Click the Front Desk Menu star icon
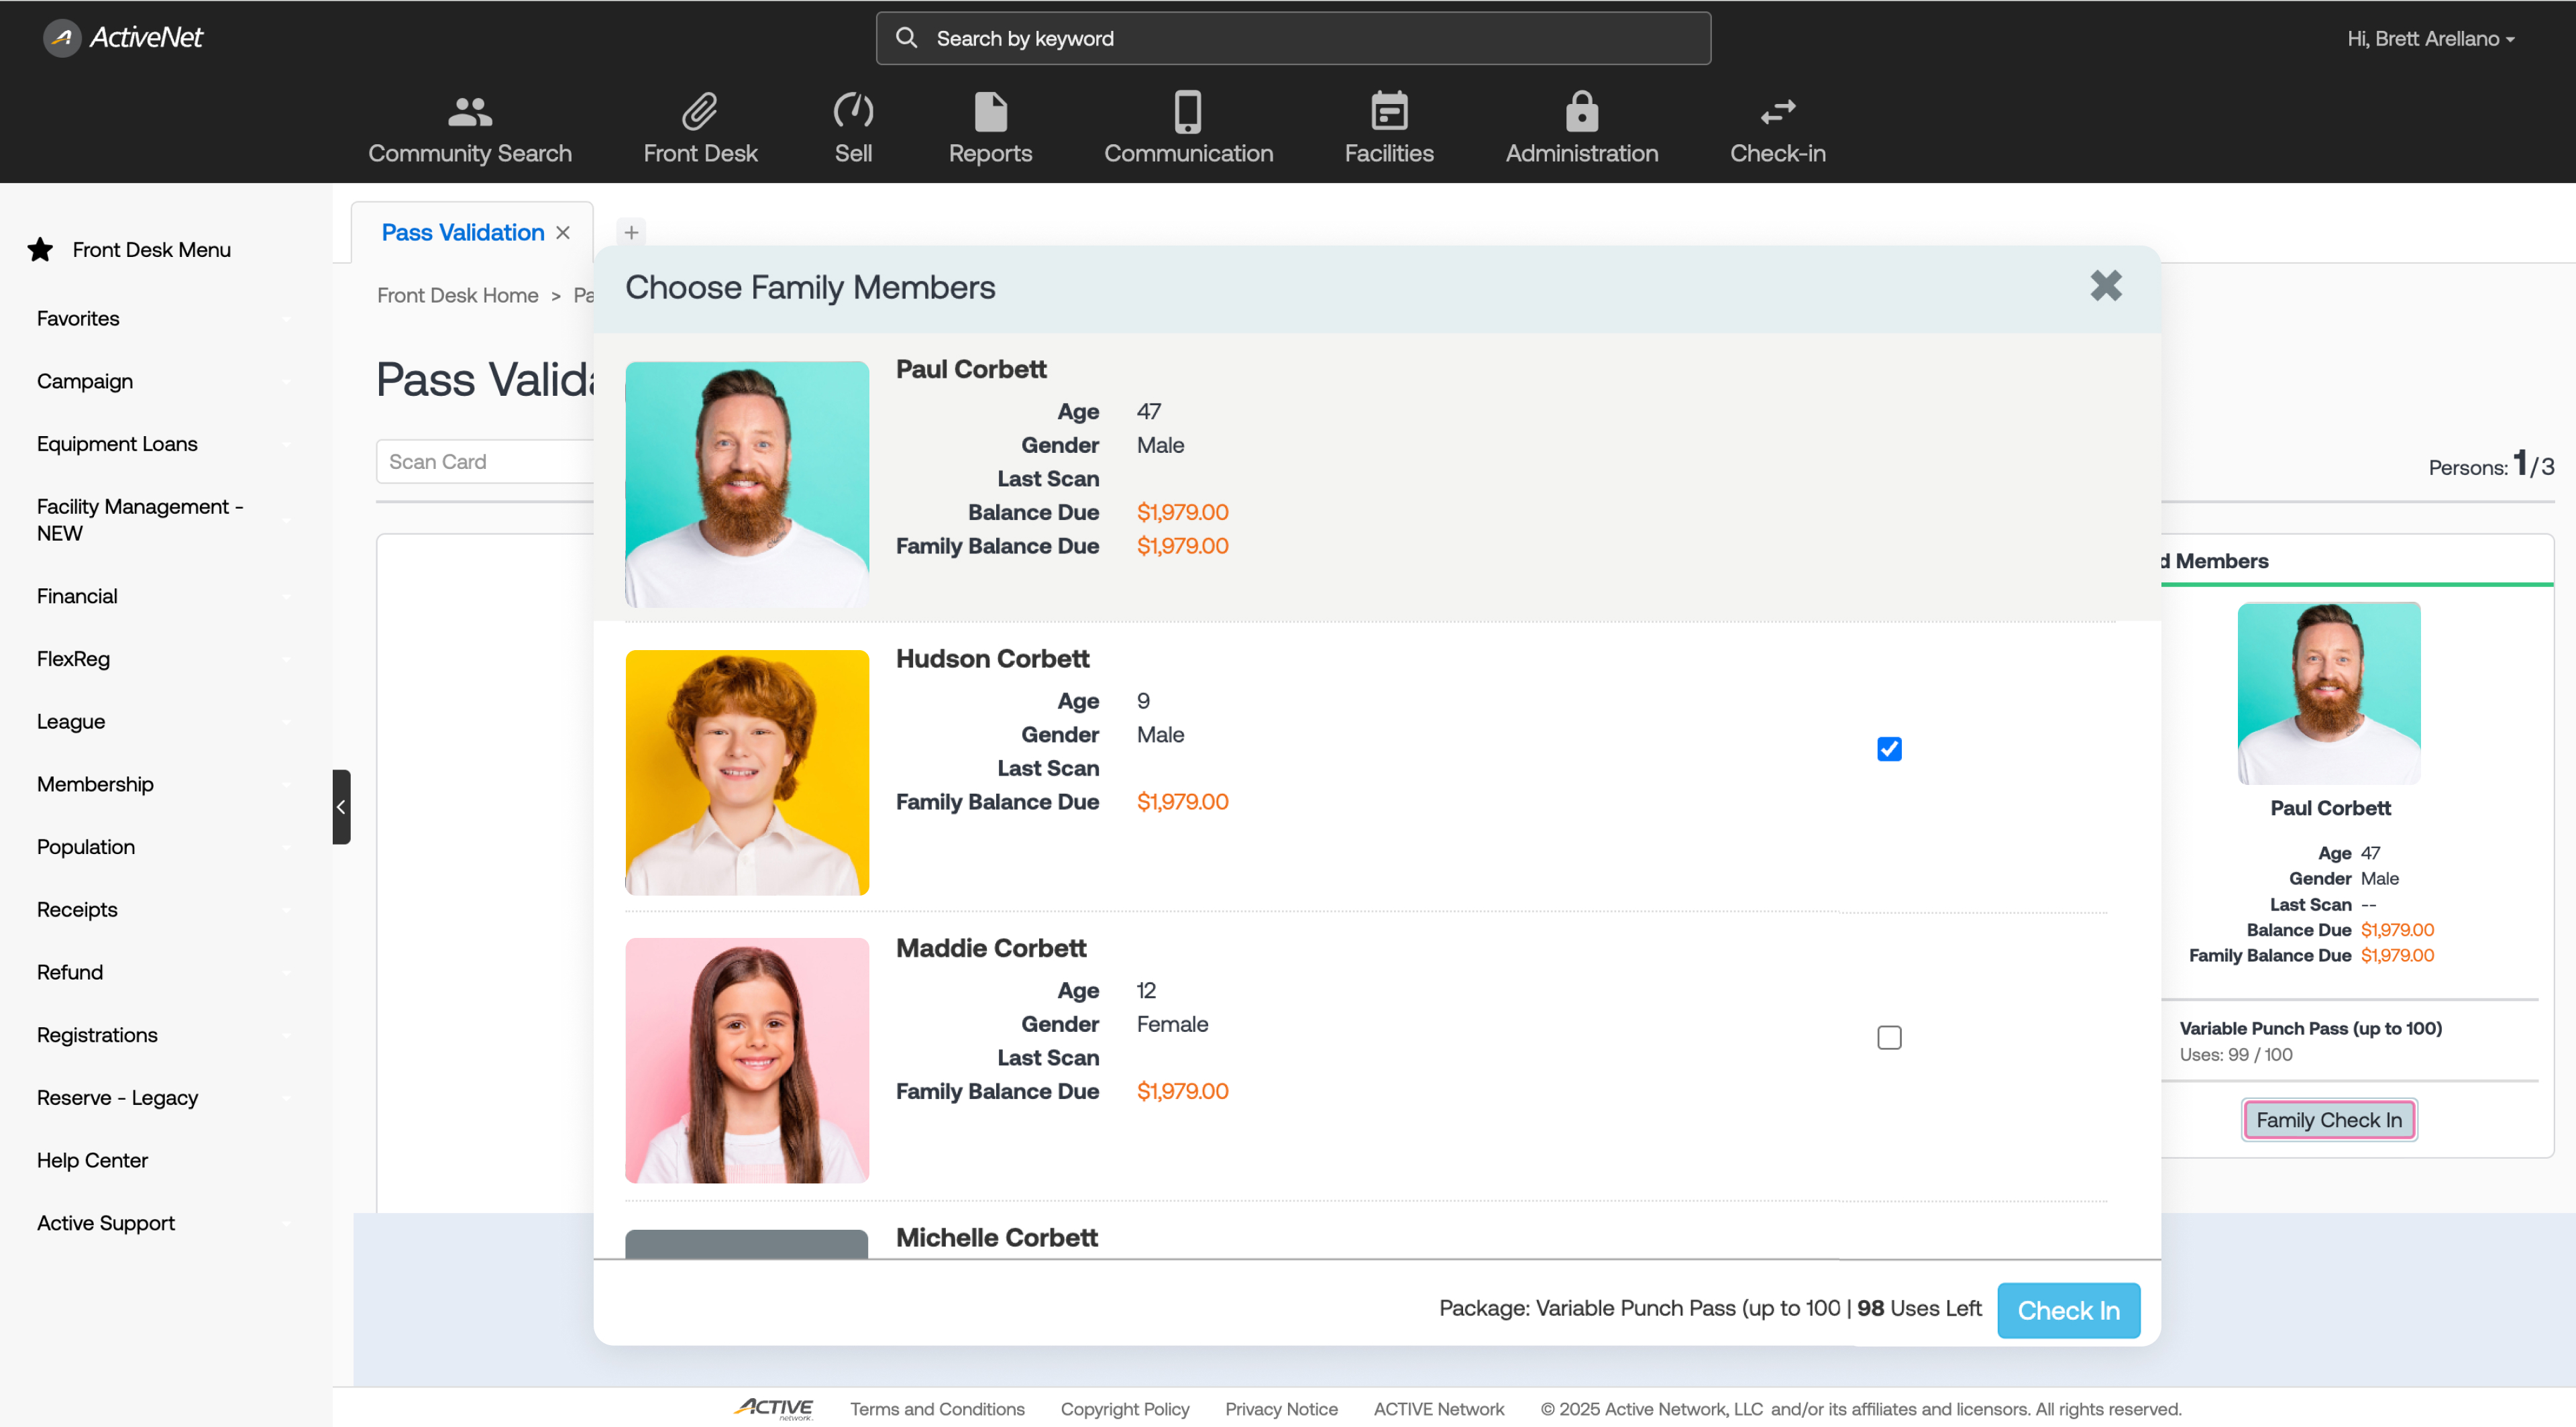 [x=40, y=250]
